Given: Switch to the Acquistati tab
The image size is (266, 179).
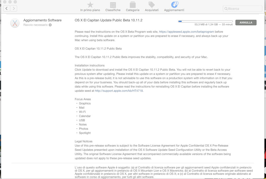Looking at the screenshot, I should coord(152,7).
